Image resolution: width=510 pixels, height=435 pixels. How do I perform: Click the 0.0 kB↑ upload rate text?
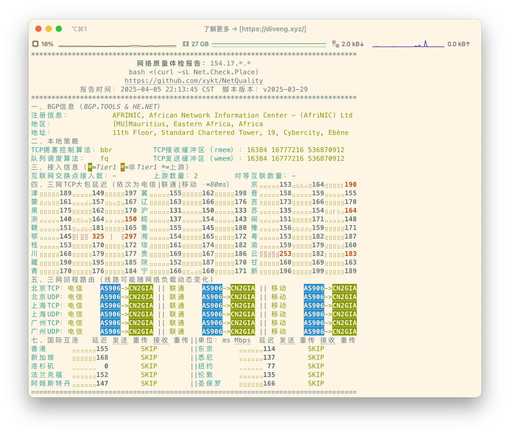pos(459,44)
